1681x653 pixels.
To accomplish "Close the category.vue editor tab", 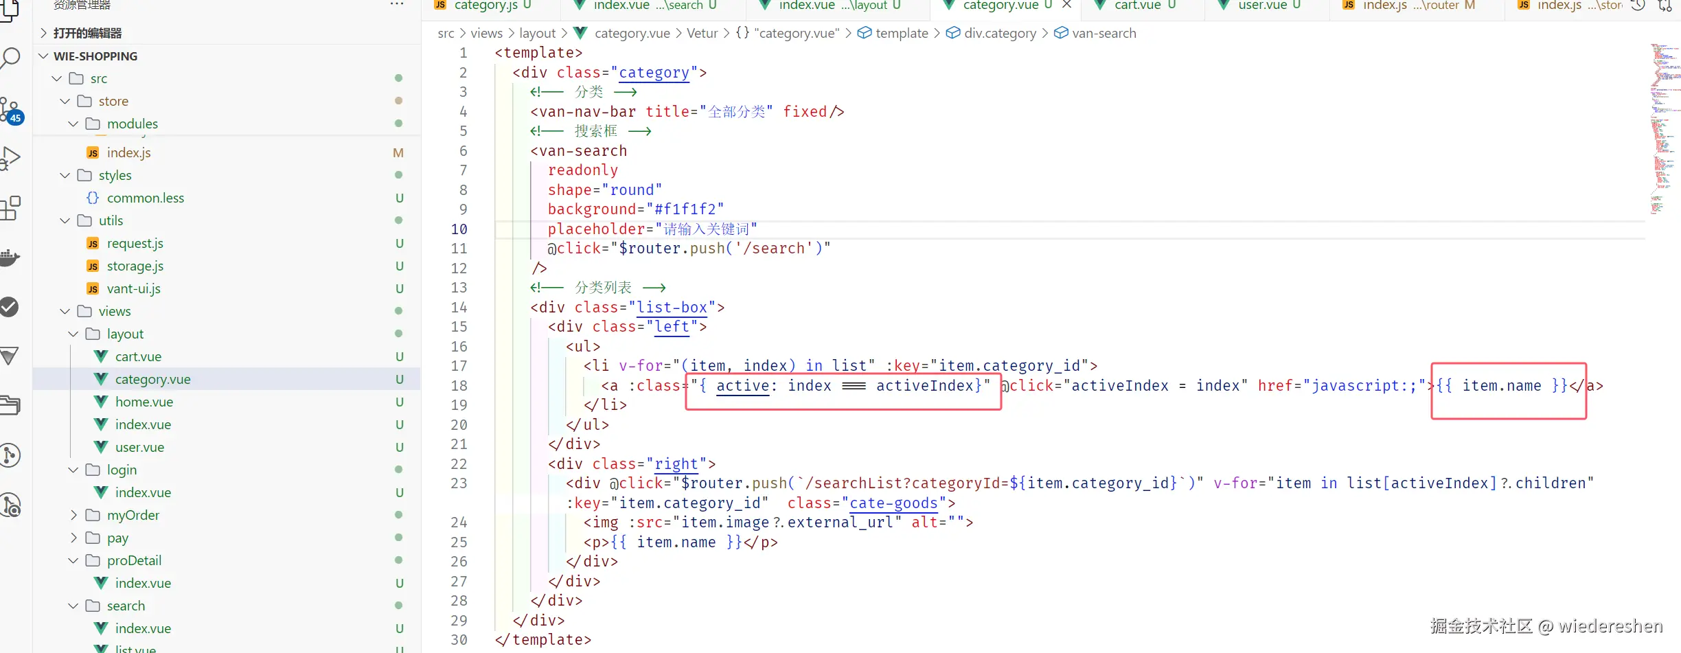I will 1066,5.
